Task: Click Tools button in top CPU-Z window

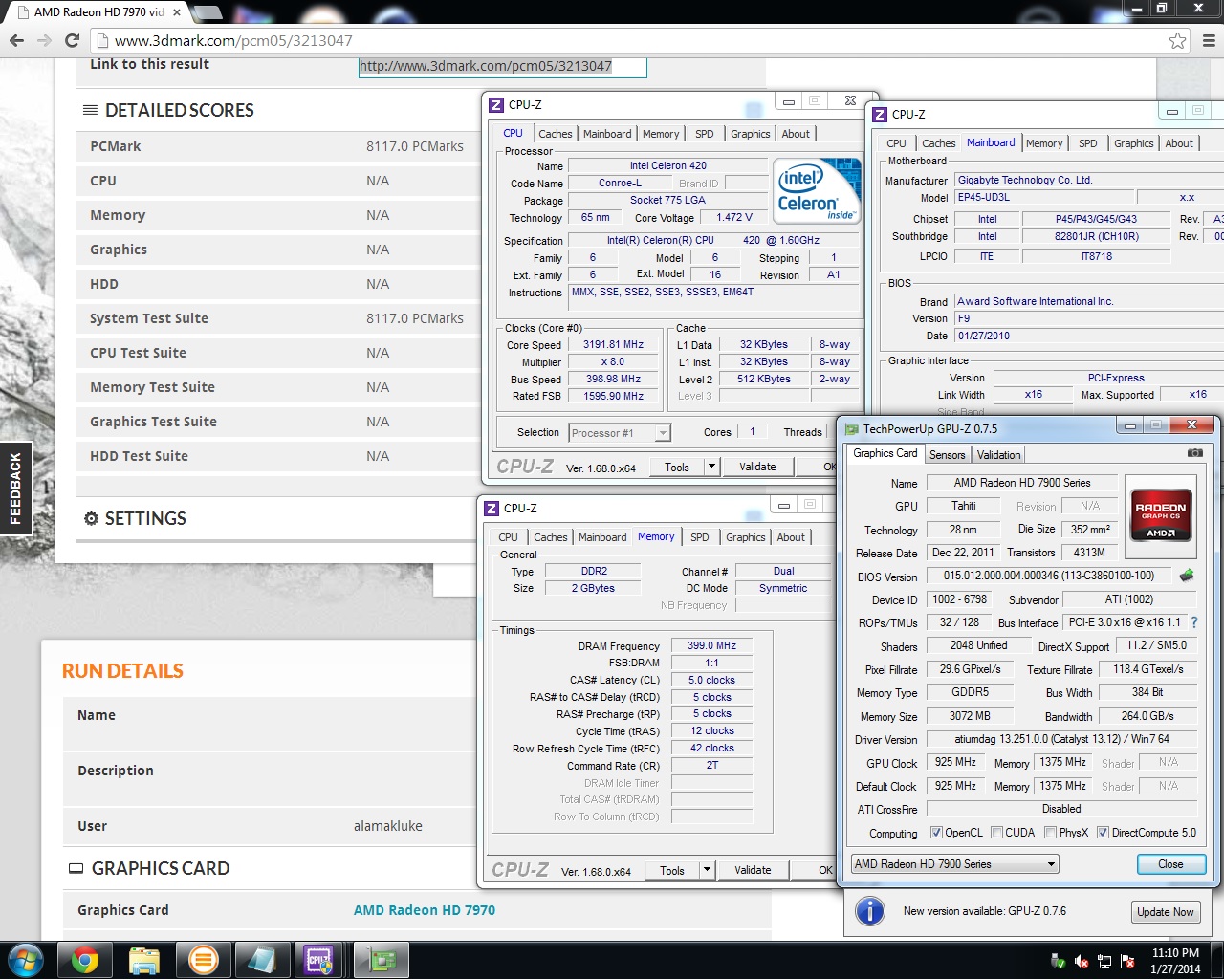Action: 677,467
